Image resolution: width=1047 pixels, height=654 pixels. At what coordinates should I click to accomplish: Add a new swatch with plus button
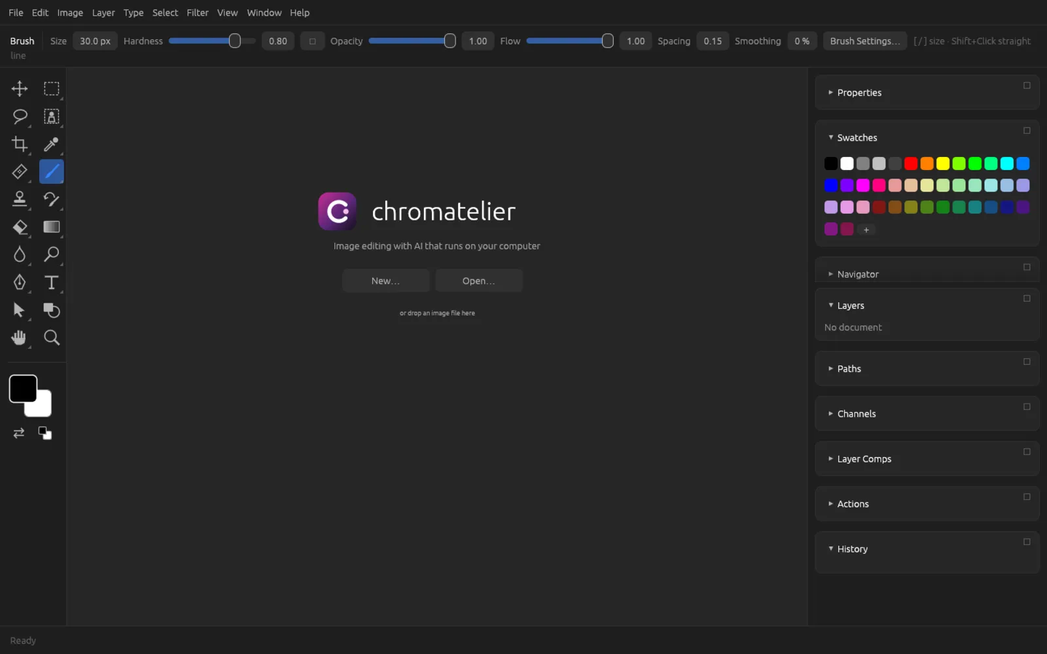coord(866,230)
